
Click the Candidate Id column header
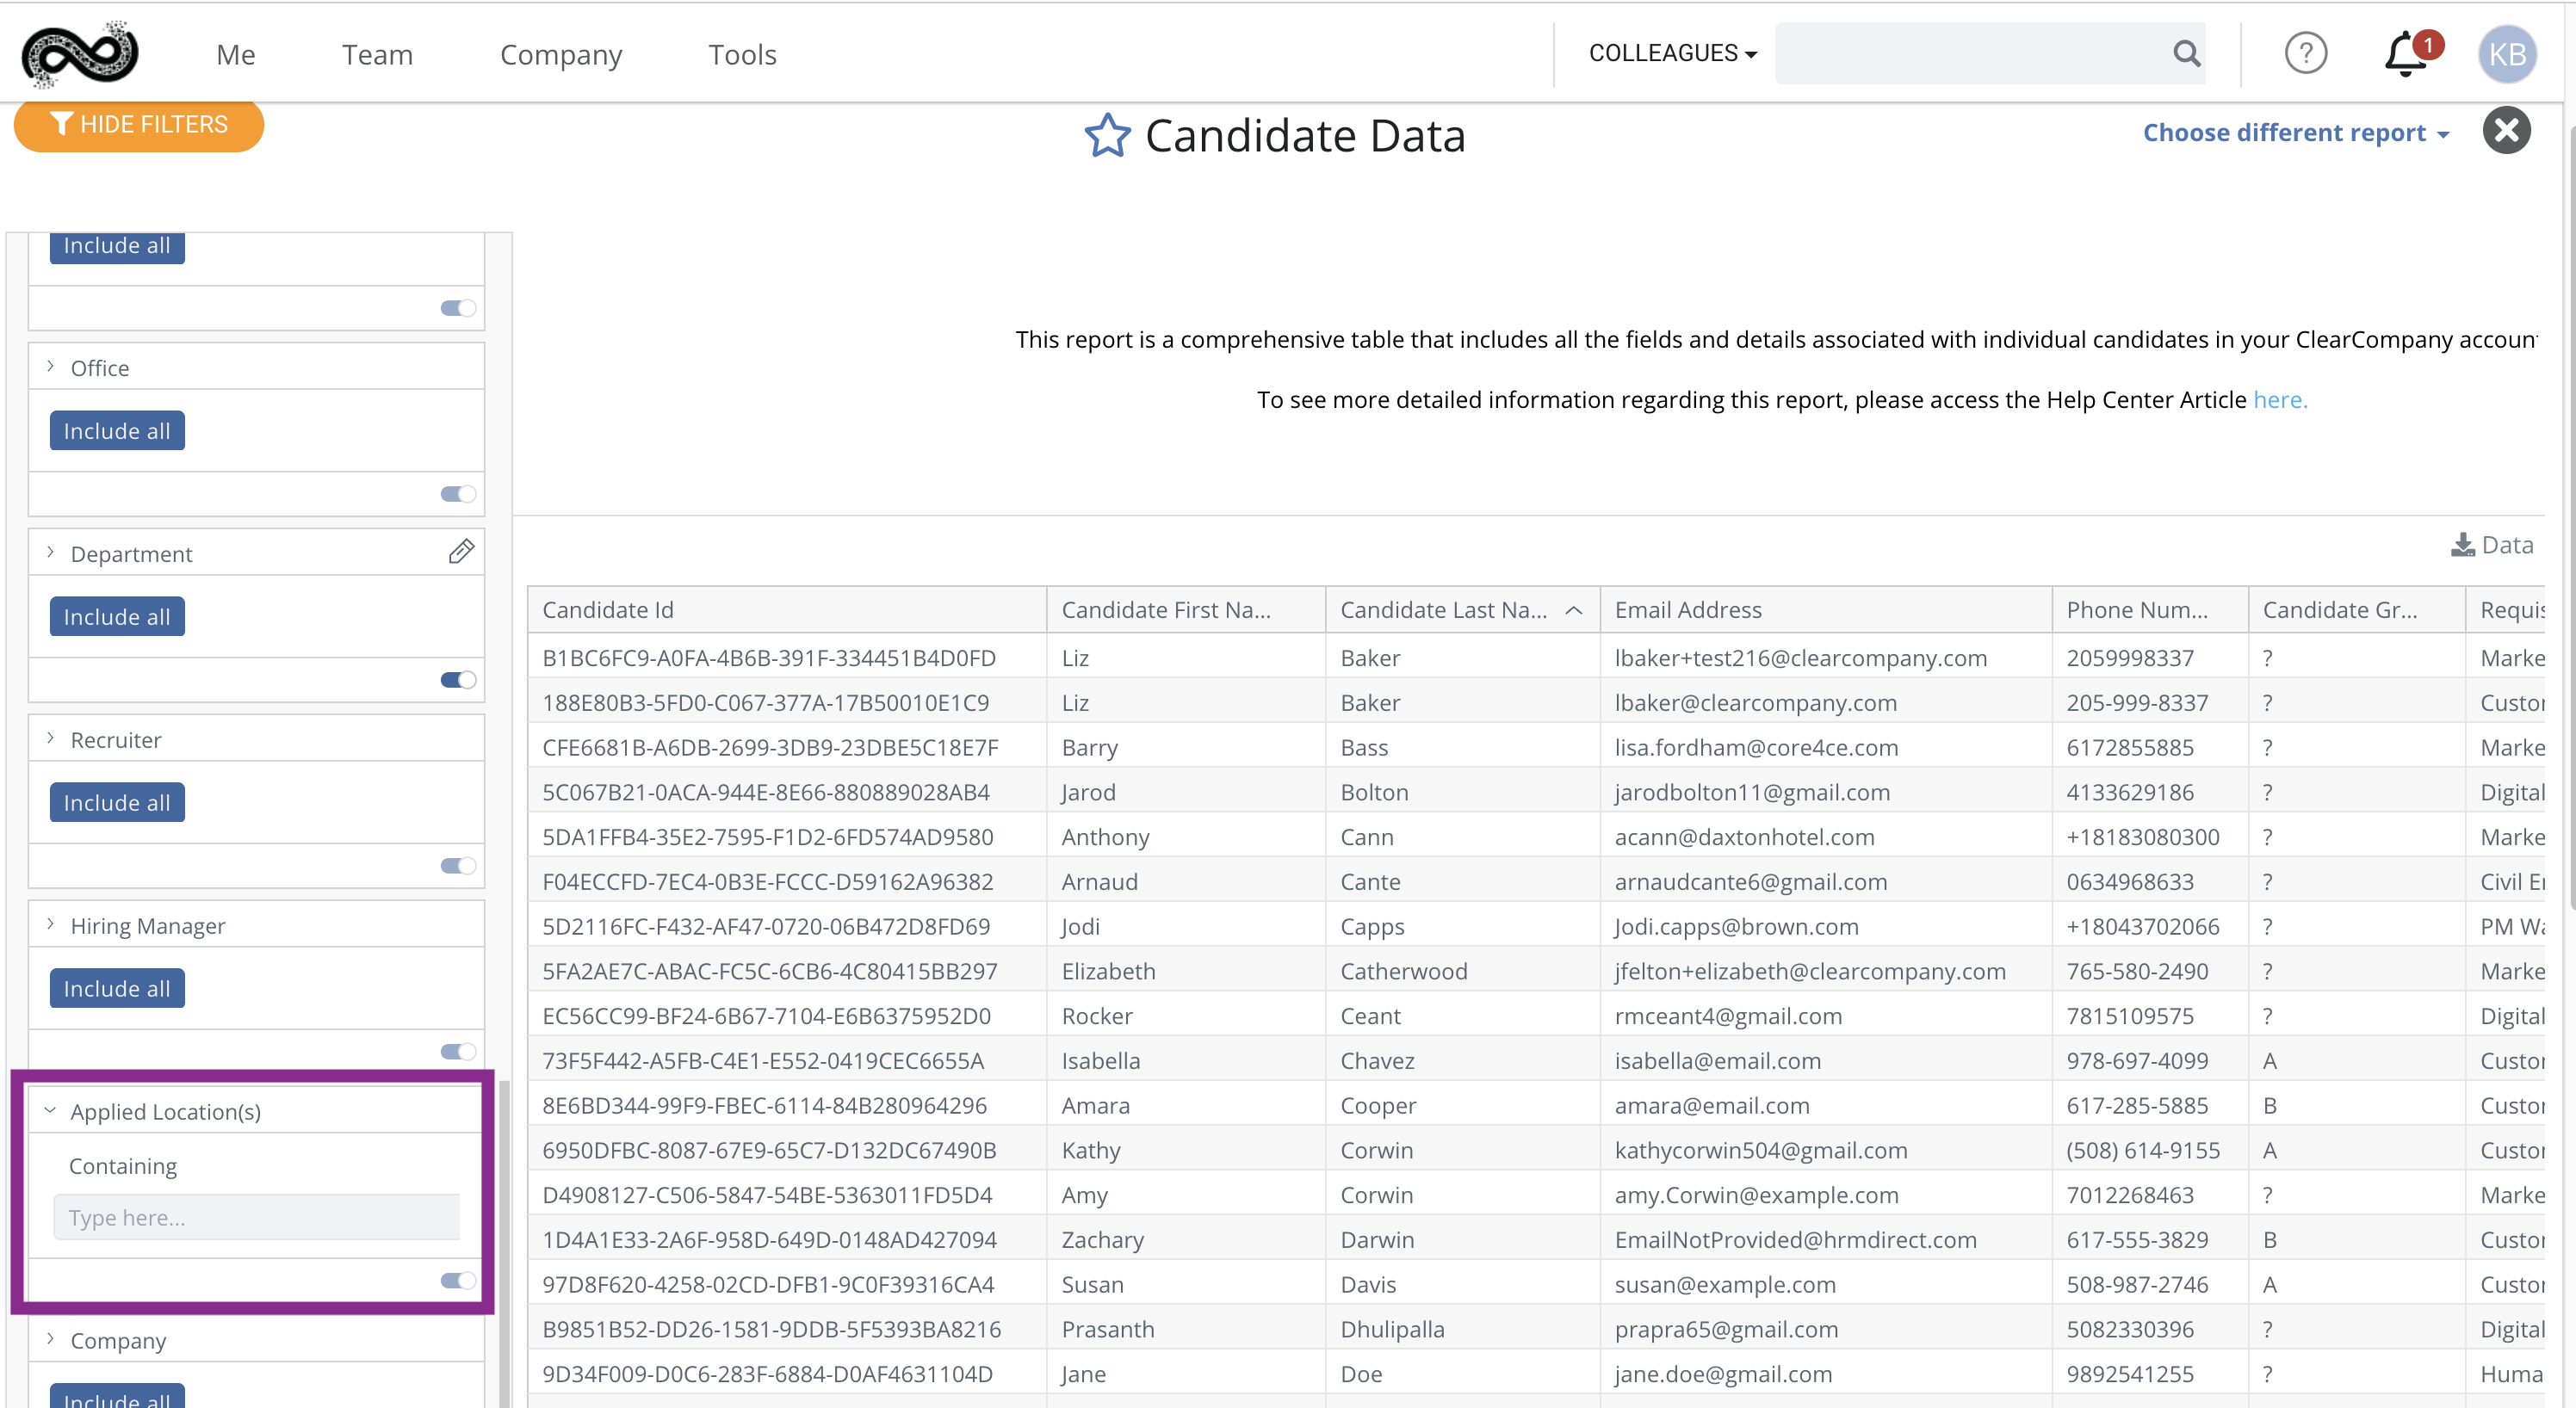pos(786,609)
